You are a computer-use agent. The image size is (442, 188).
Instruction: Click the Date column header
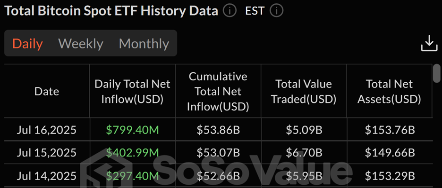coord(47,92)
